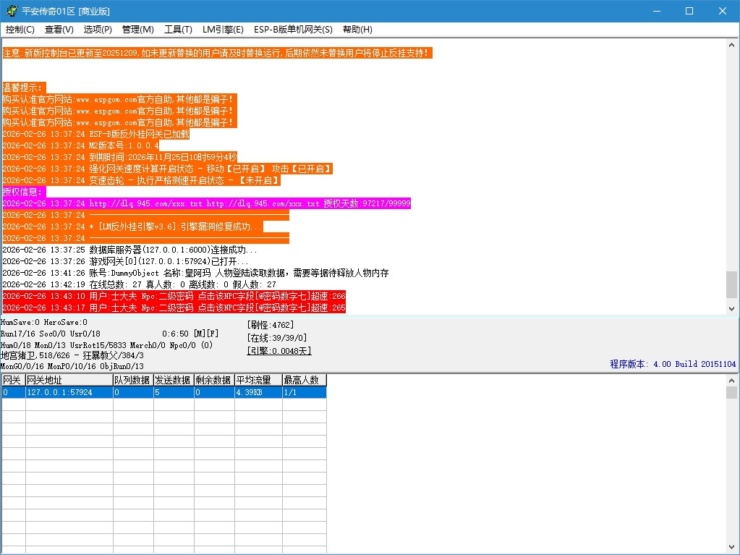Image resolution: width=740 pixels, height=555 pixels.
Task: Open the 帮助(H) menu
Action: (357, 30)
